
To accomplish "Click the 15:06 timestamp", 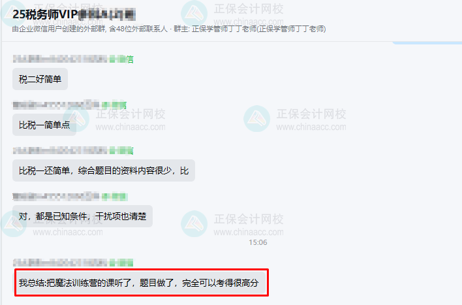I will click(258, 242).
